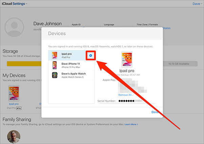Click the yellow iCloud storage bar
Image resolution: width=204 pixels, height=144 pixels.
click(24, 64)
